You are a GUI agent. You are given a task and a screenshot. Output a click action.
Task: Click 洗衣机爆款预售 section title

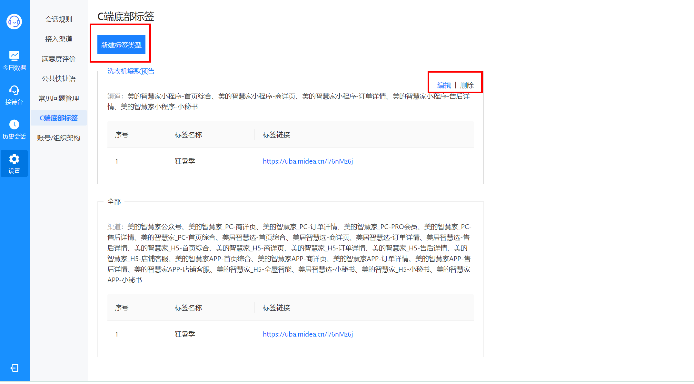[131, 71]
